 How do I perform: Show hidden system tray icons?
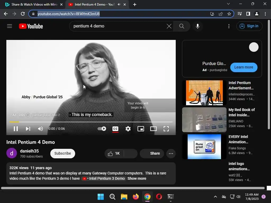click(x=215, y=197)
